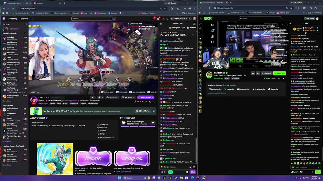Click Get KICKs button
This screenshot has width=323, height=181.
pyautogui.click(x=309, y=18)
